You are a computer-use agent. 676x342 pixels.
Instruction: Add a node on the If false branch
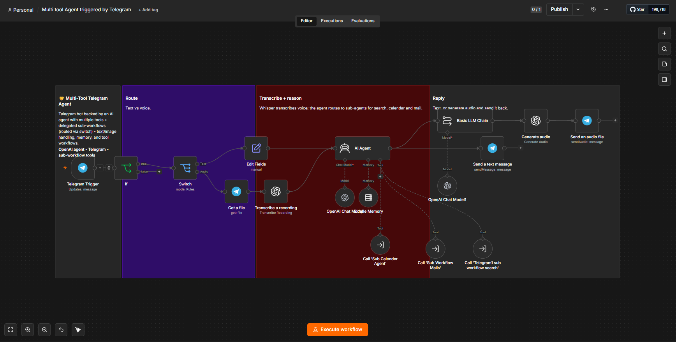coord(159,172)
